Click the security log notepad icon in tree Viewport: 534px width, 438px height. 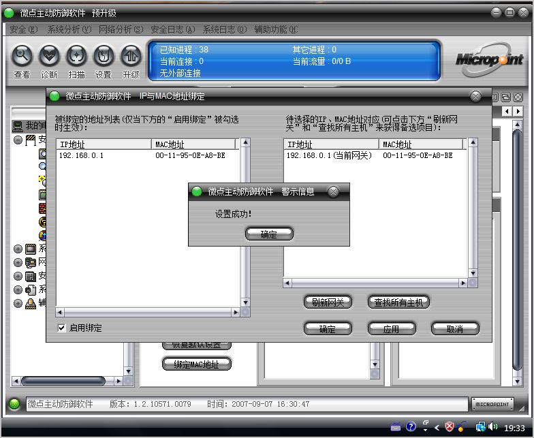(31, 277)
